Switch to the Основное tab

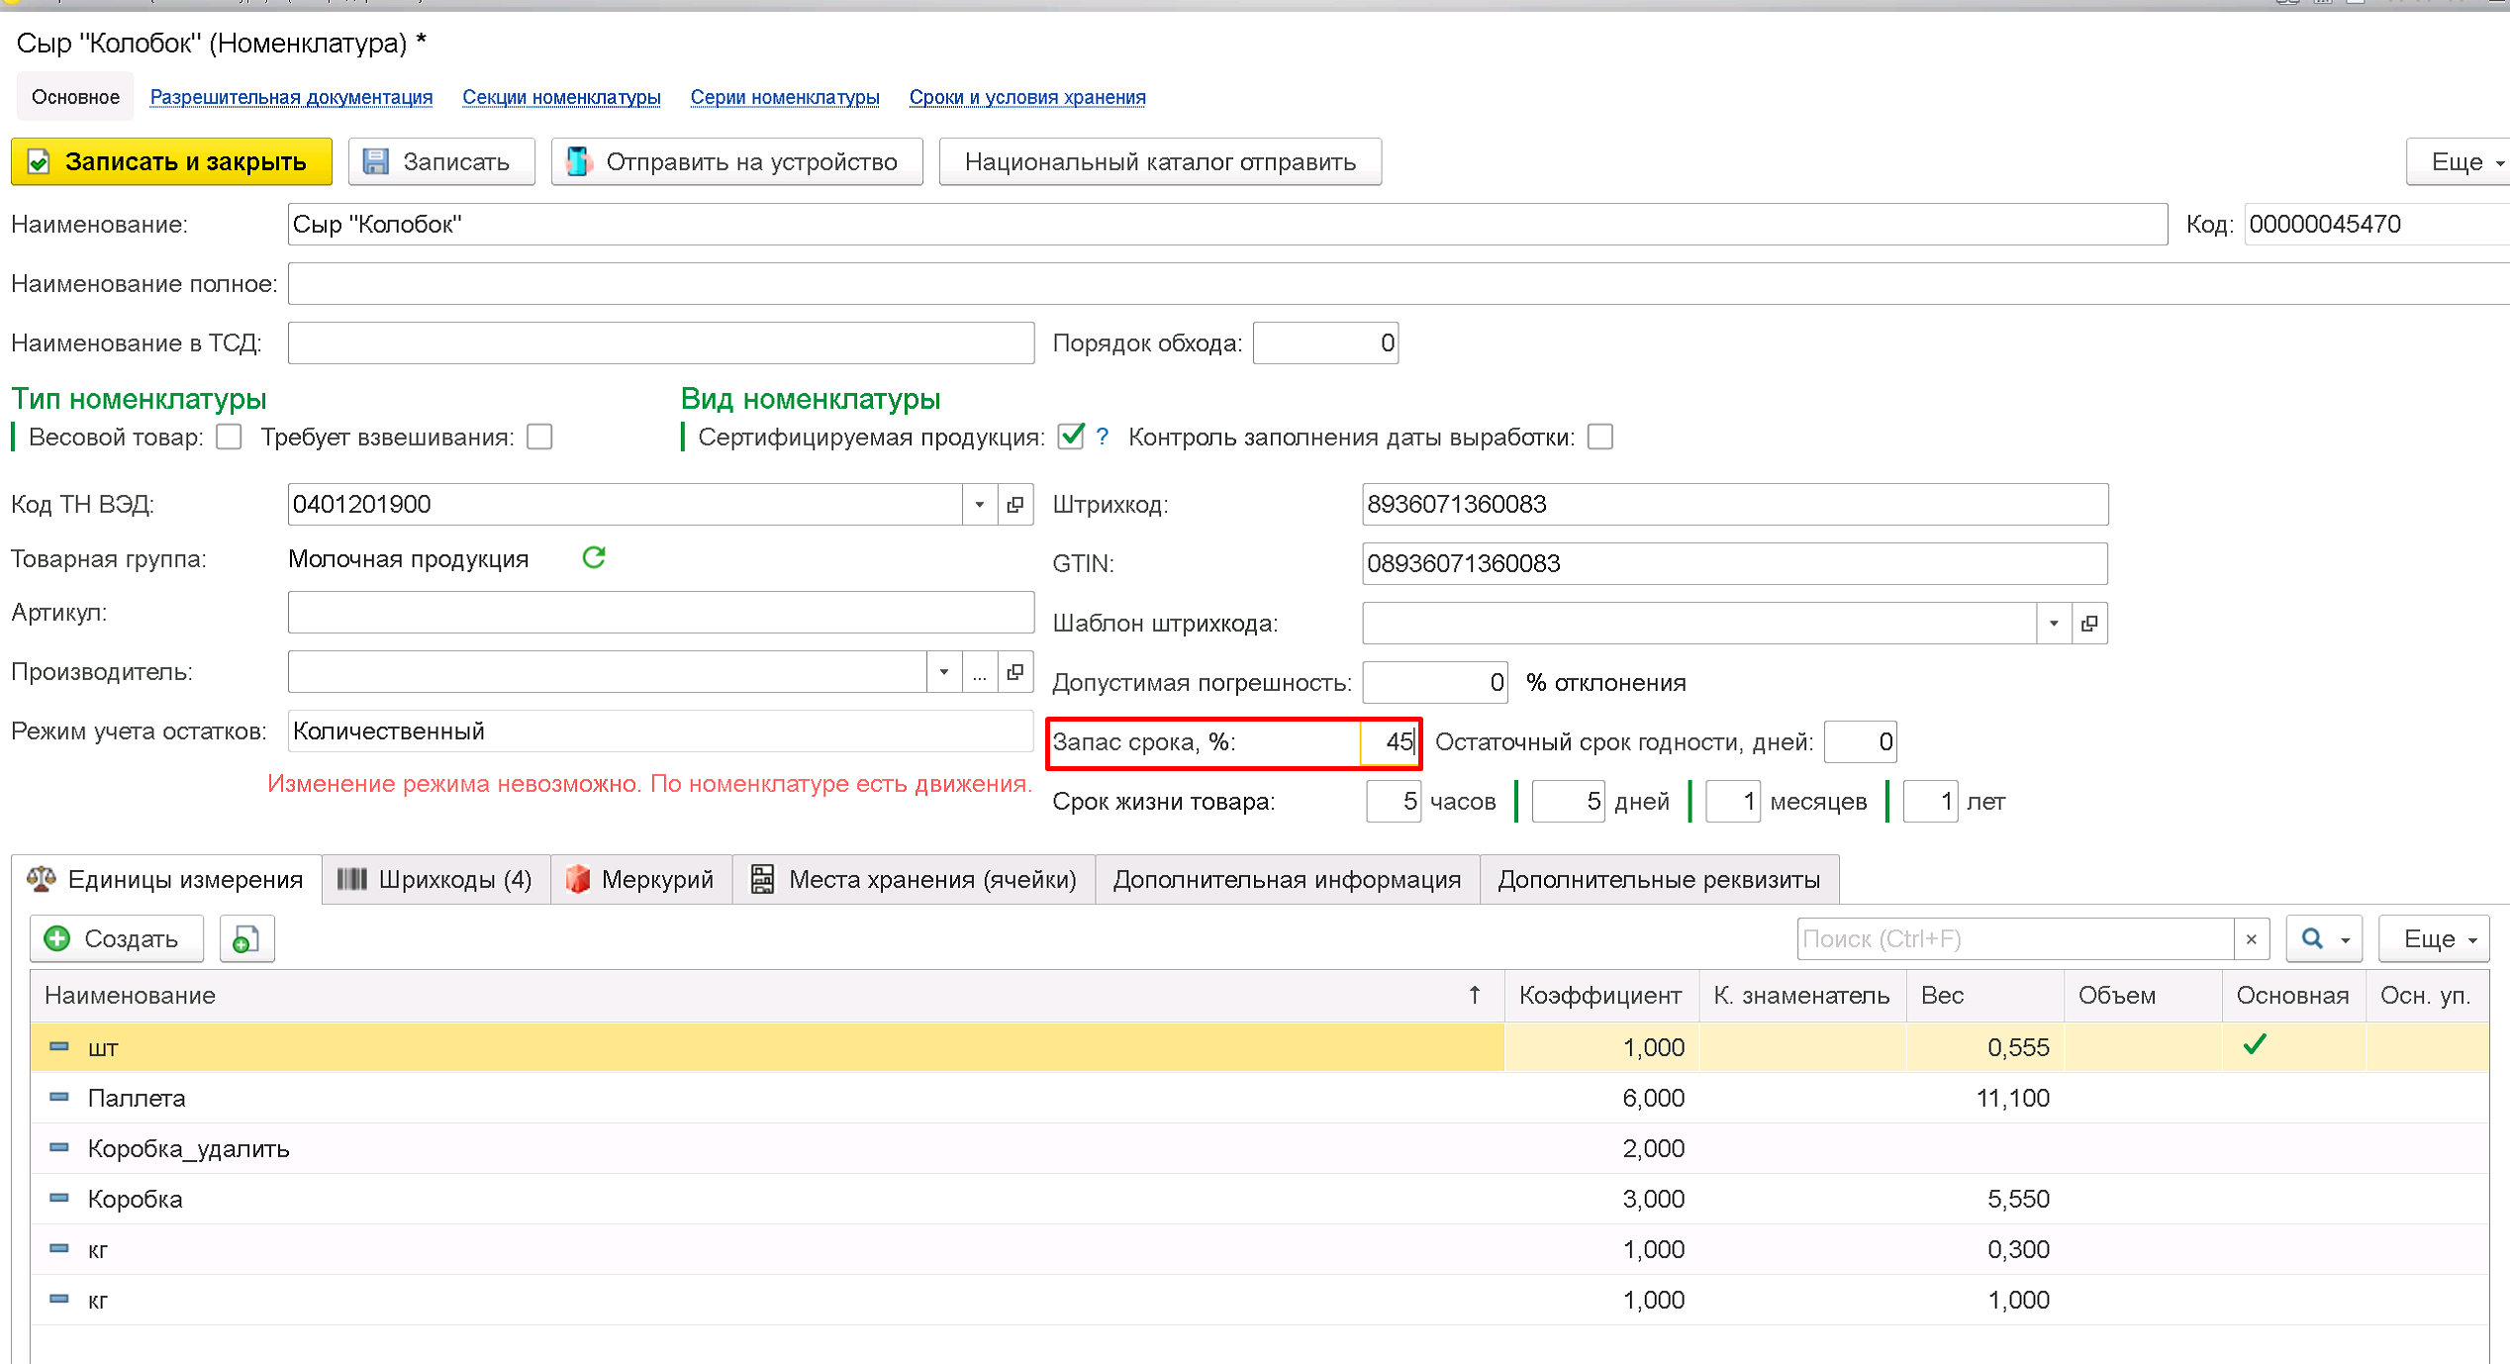coord(75,97)
